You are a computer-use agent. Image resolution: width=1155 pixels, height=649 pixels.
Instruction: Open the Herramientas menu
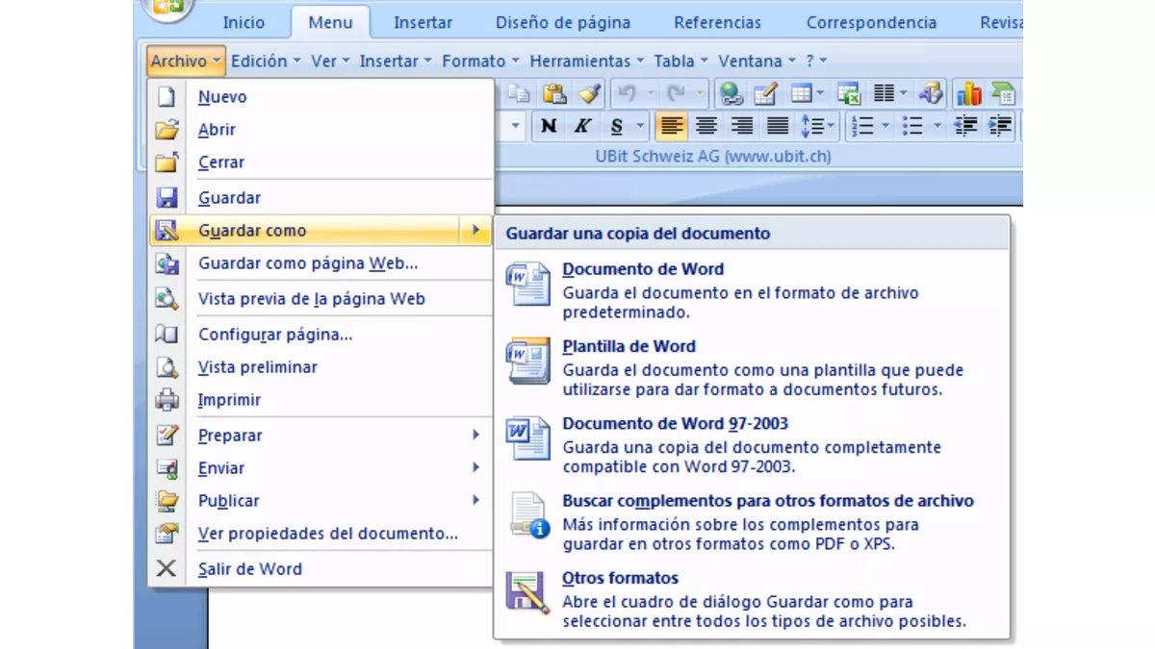pos(581,61)
